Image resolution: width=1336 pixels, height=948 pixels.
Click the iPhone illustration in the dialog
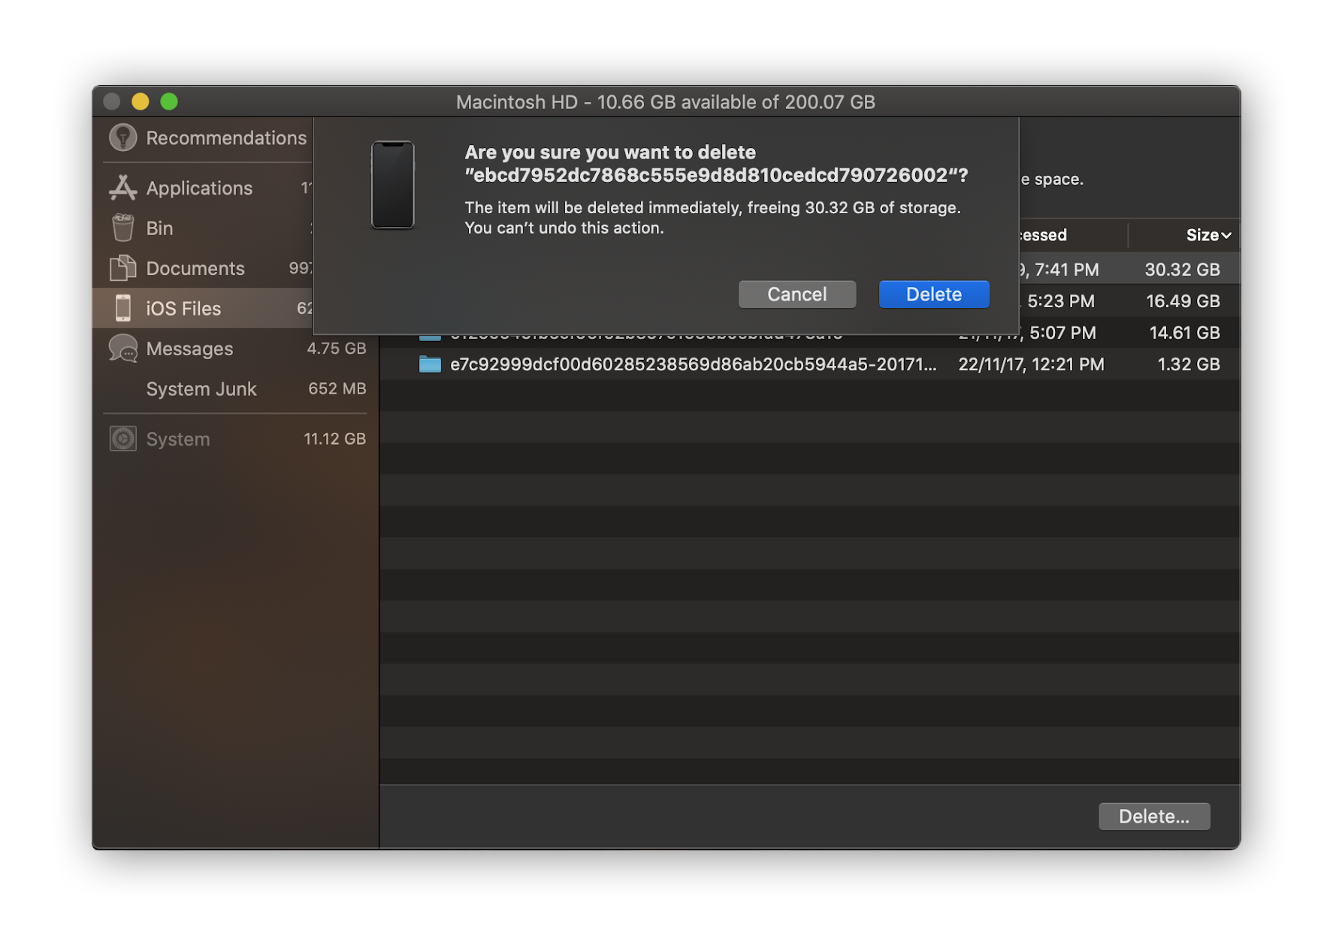pyautogui.click(x=393, y=183)
